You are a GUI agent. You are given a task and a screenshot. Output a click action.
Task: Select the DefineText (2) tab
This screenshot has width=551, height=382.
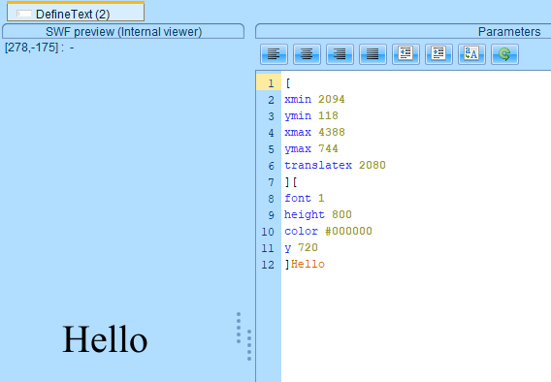click(76, 12)
